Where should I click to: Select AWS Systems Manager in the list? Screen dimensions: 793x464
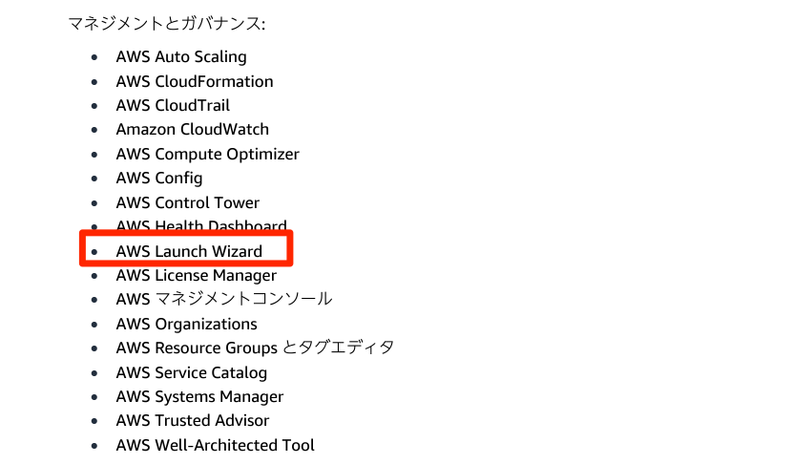click(x=199, y=397)
